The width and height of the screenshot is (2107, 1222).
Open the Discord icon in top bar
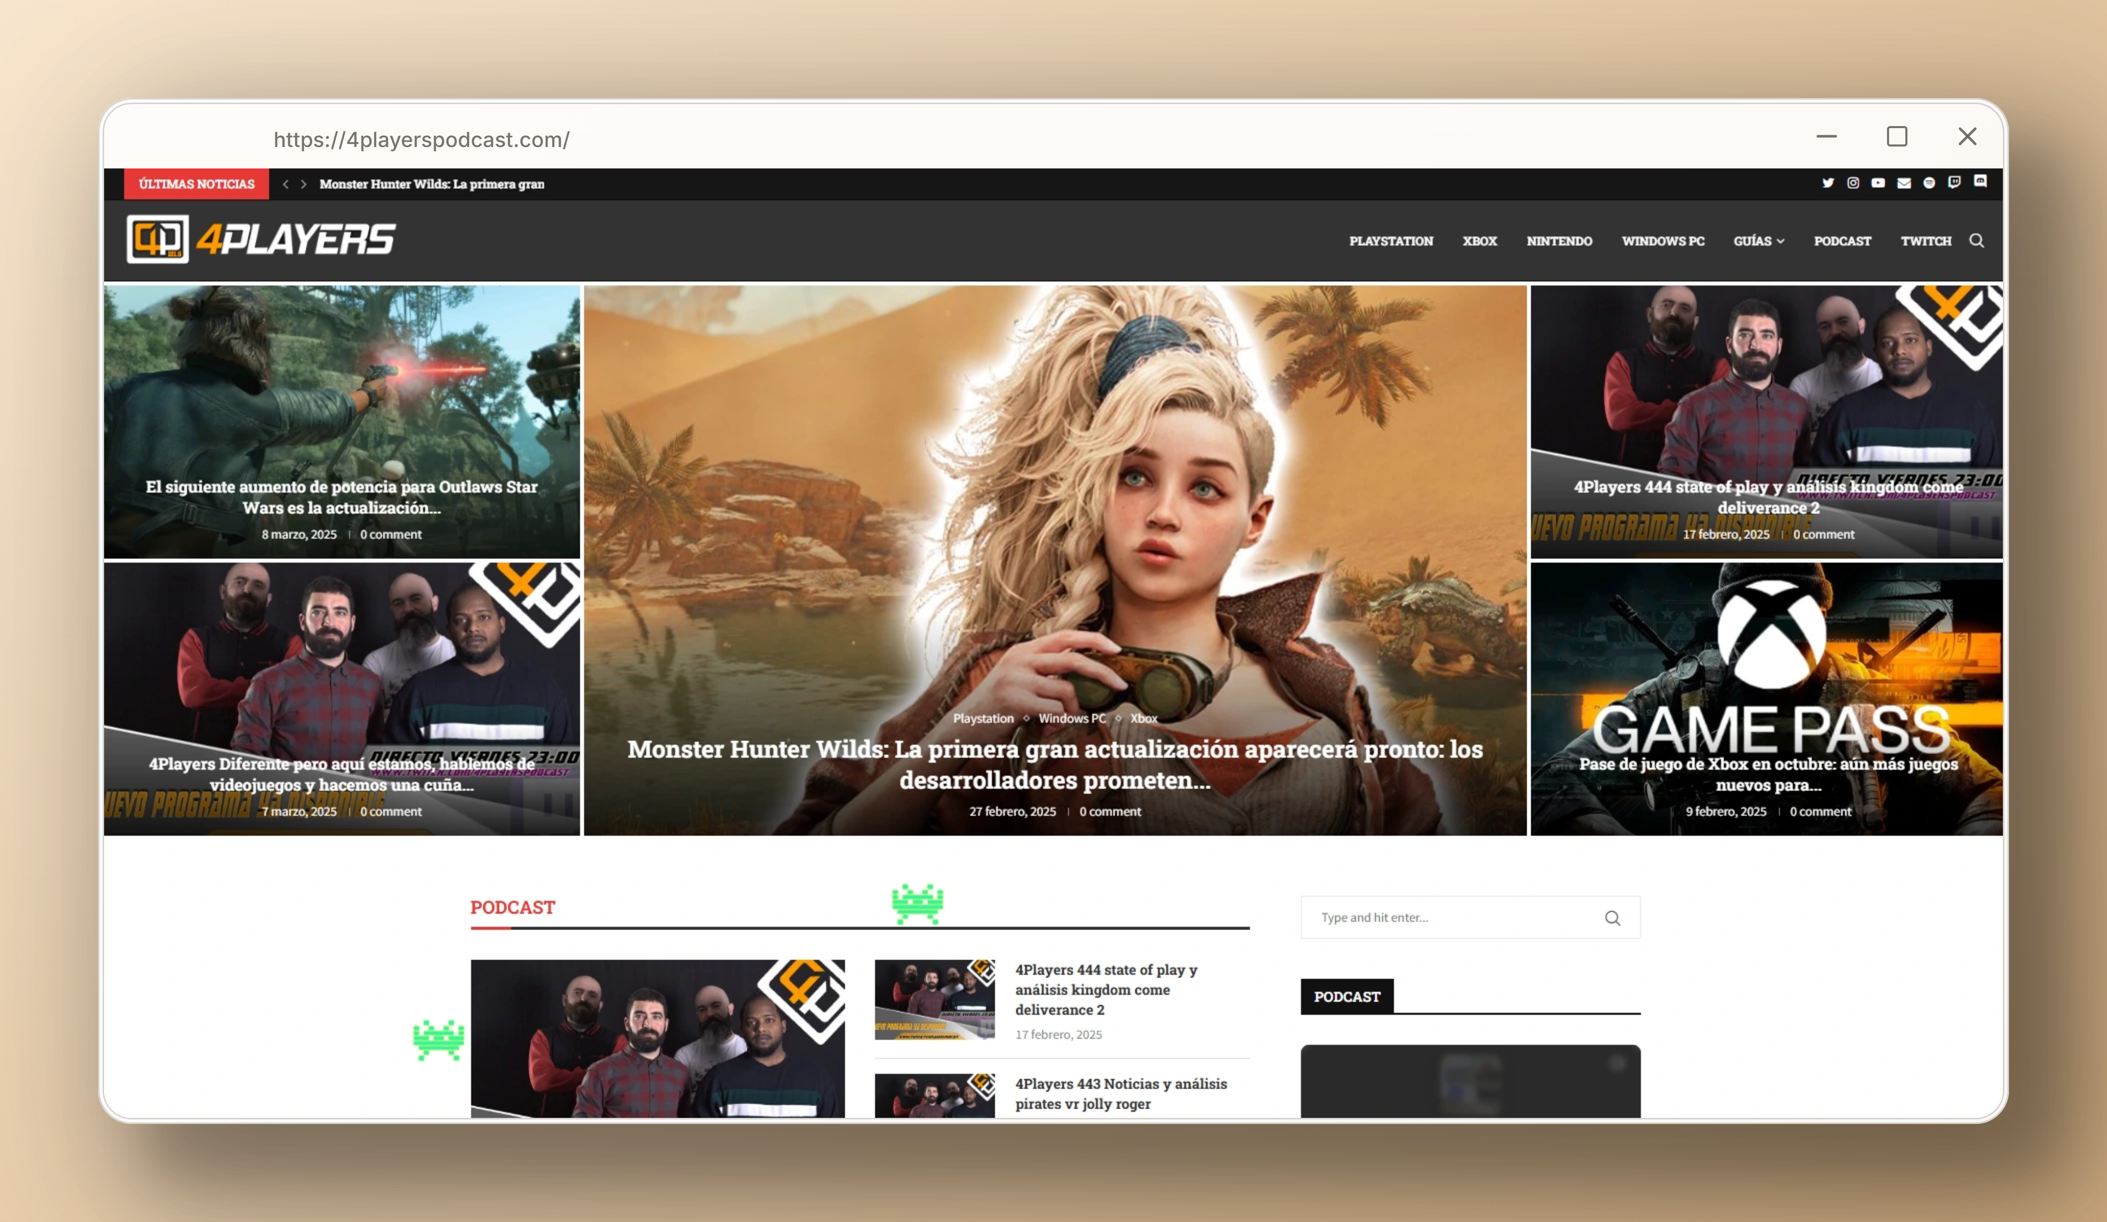1980,182
